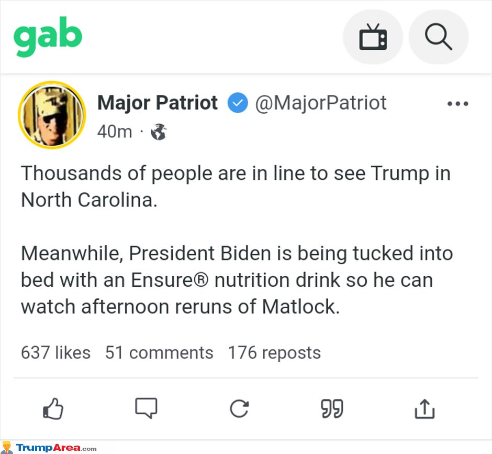Open Major Patriot's profile picture
Viewport: 492px width, 454px height.
[x=52, y=115]
